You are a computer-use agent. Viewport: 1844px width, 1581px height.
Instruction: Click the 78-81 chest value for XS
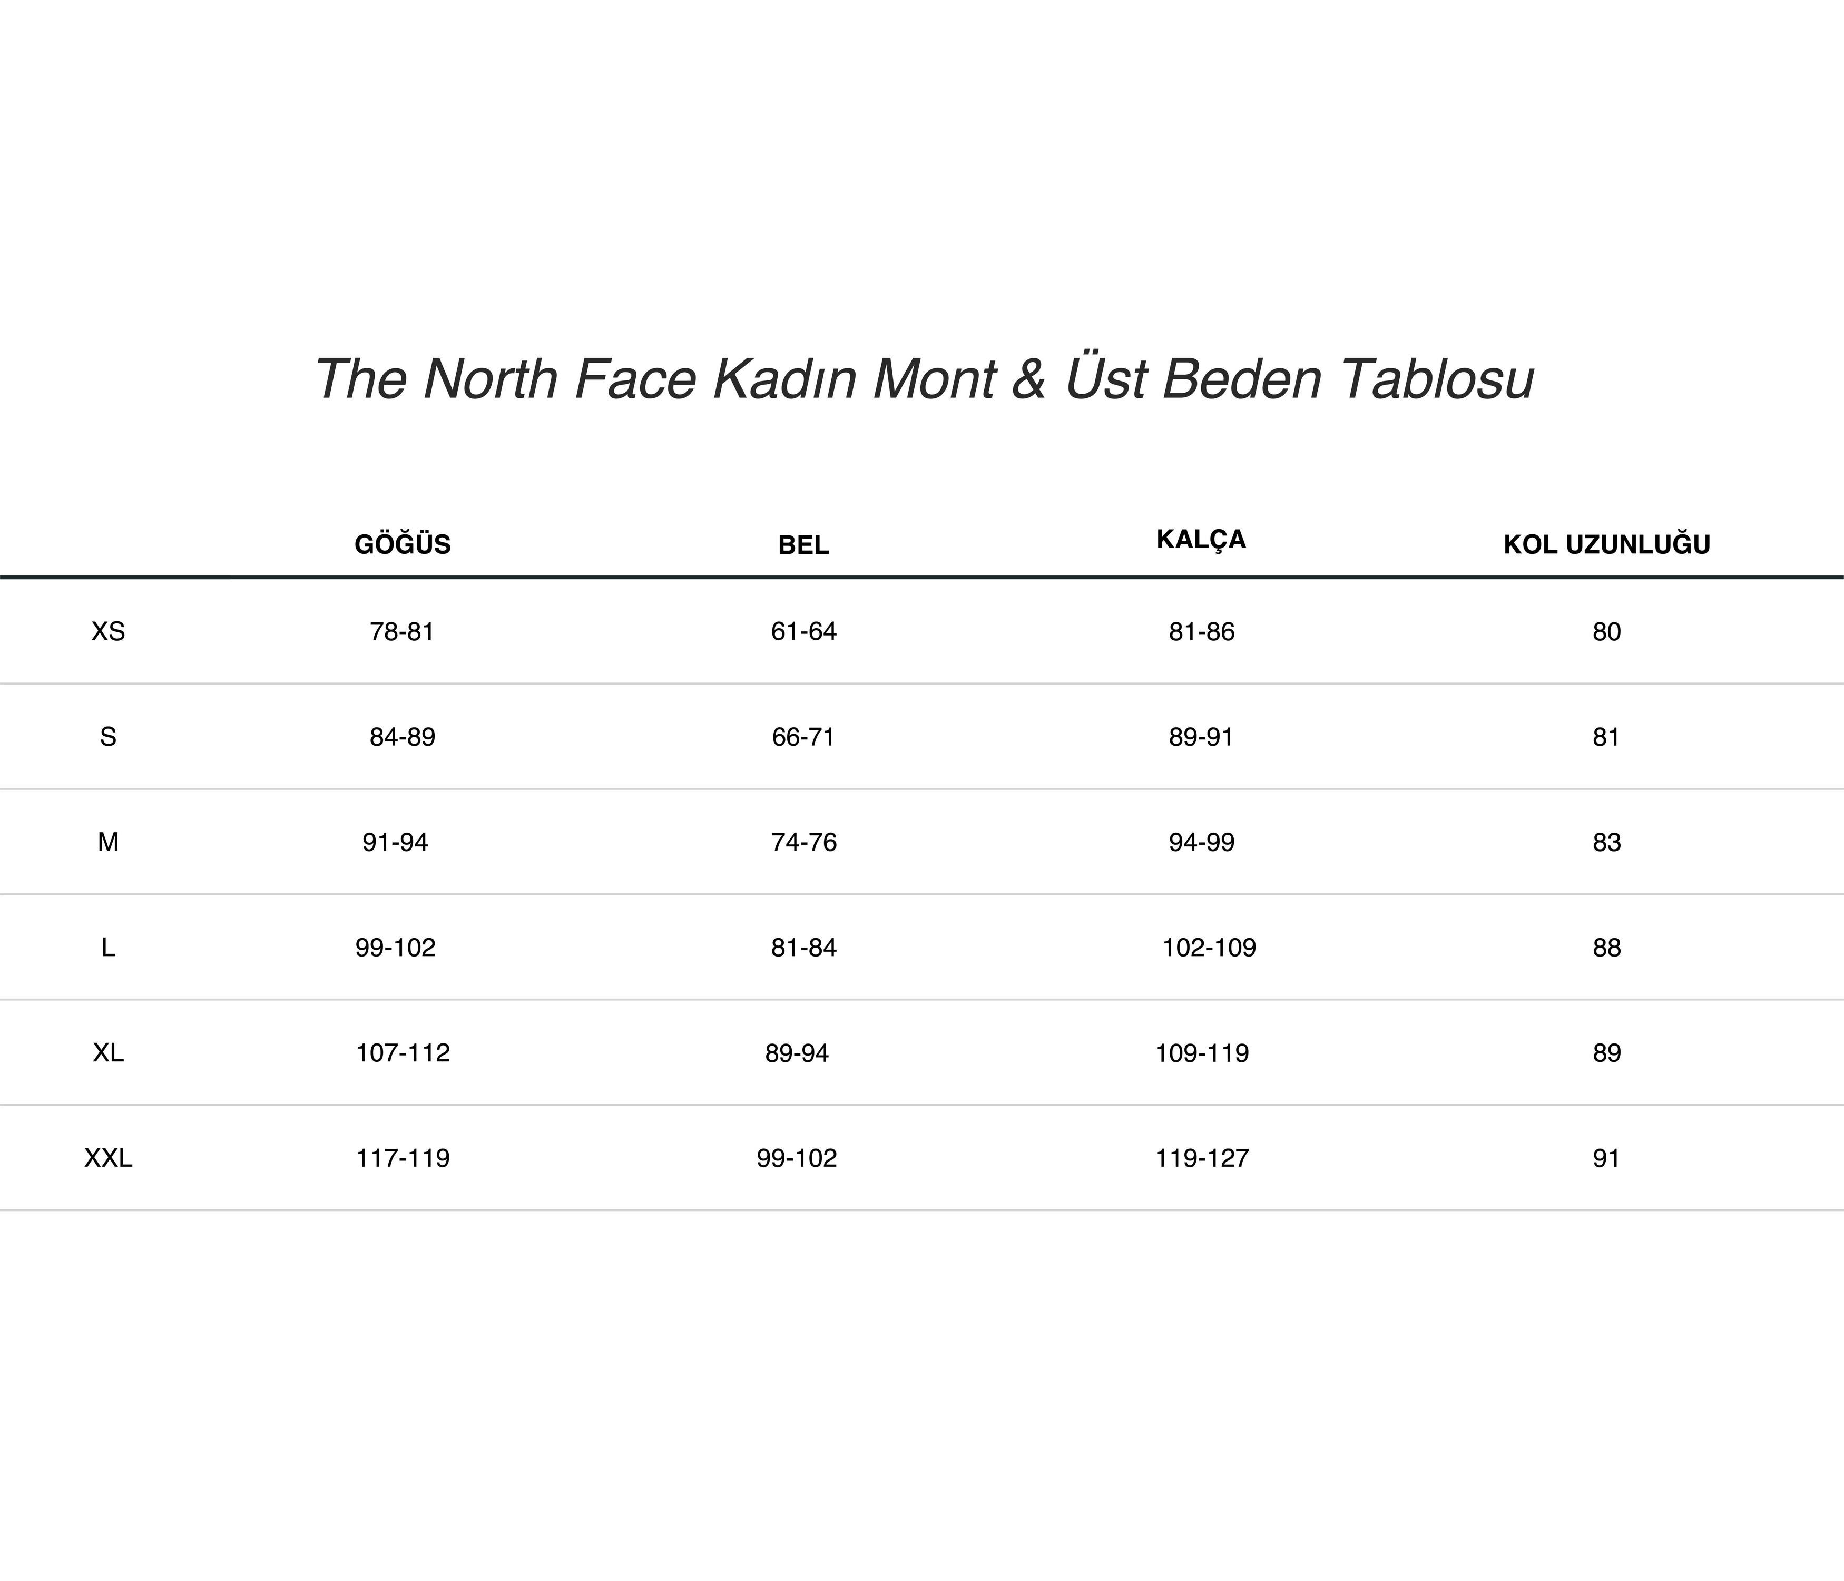pyautogui.click(x=403, y=631)
